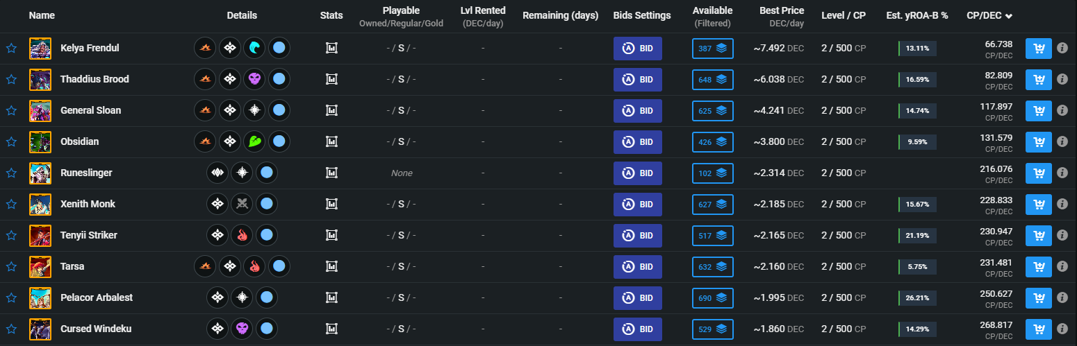Toggle the favorite star for Runeslinger
This screenshot has height=346, width=1077.
coord(11,173)
